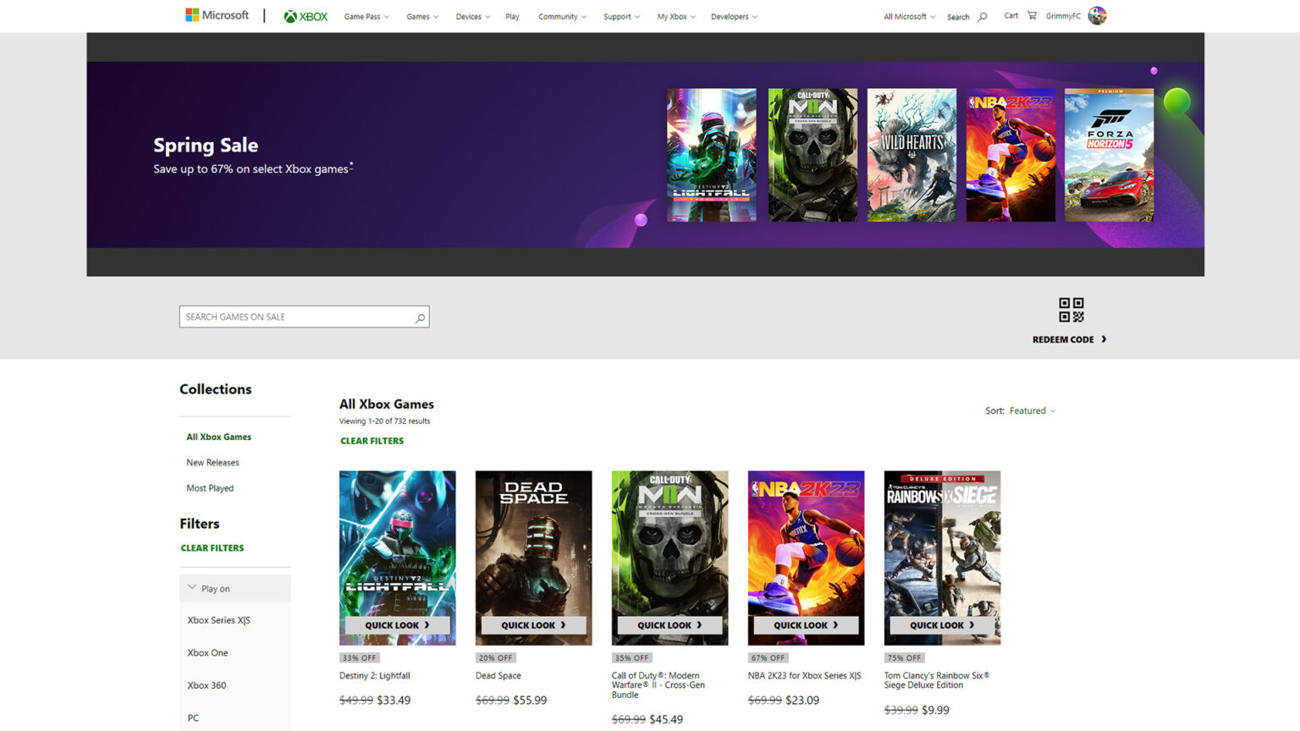The image size is (1300, 731).
Task: Open the Sort Featured dropdown
Action: click(1032, 411)
